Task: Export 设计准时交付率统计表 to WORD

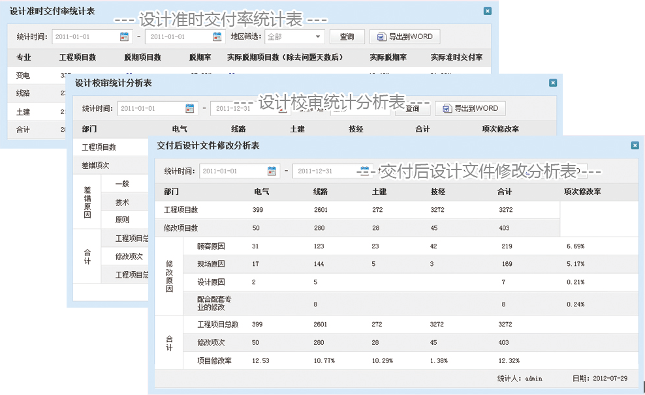Action: (405, 37)
